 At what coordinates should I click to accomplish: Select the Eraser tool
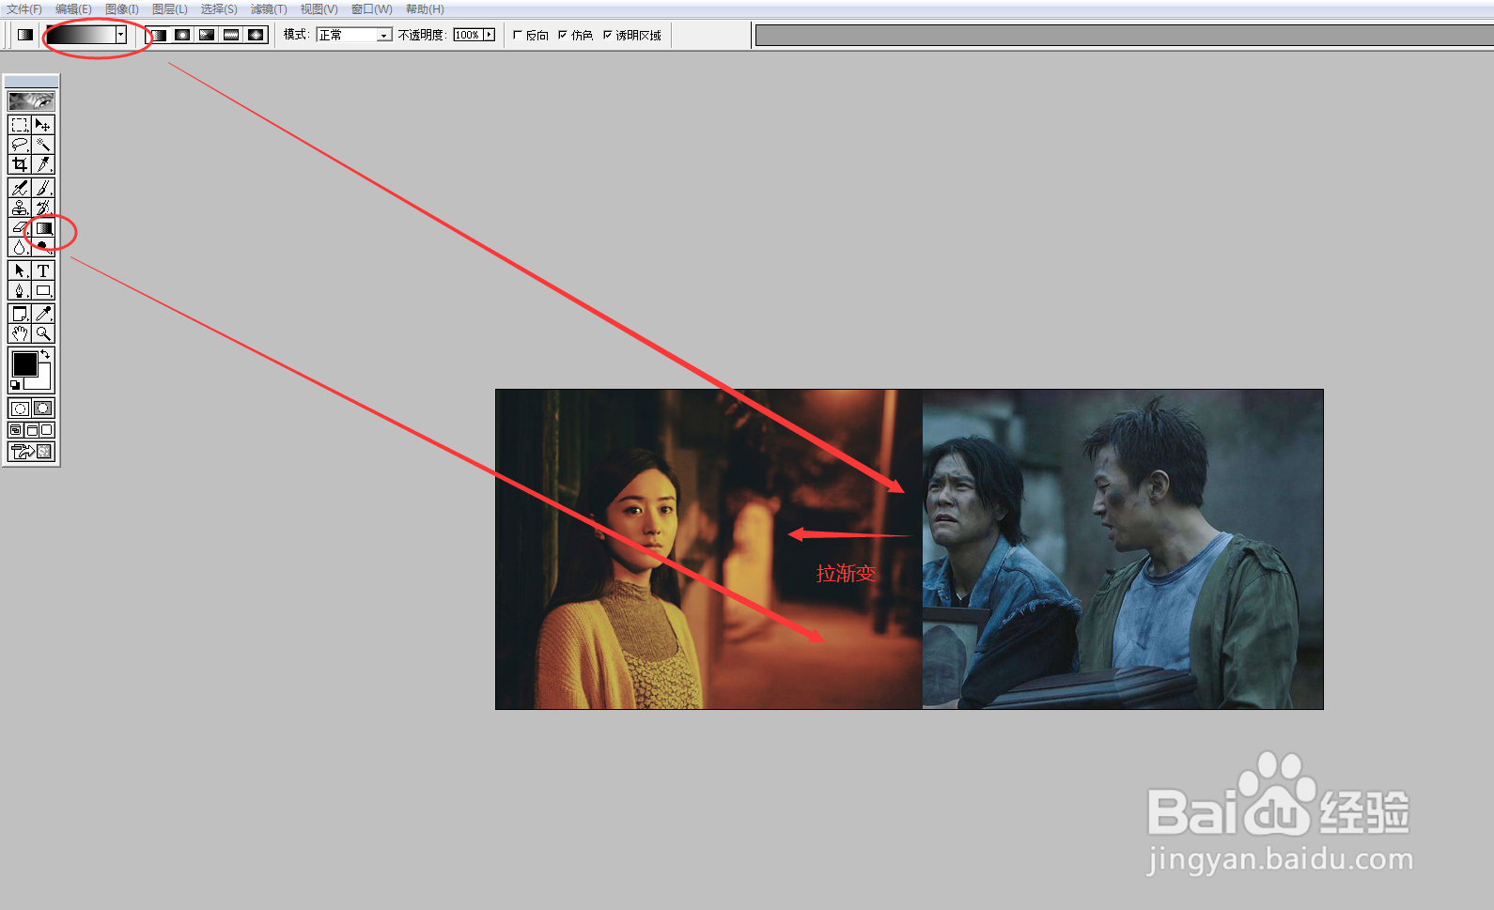click(19, 227)
